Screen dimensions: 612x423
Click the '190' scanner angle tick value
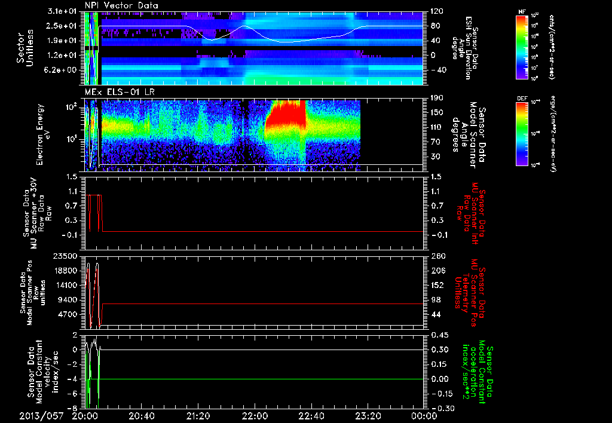(437, 99)
